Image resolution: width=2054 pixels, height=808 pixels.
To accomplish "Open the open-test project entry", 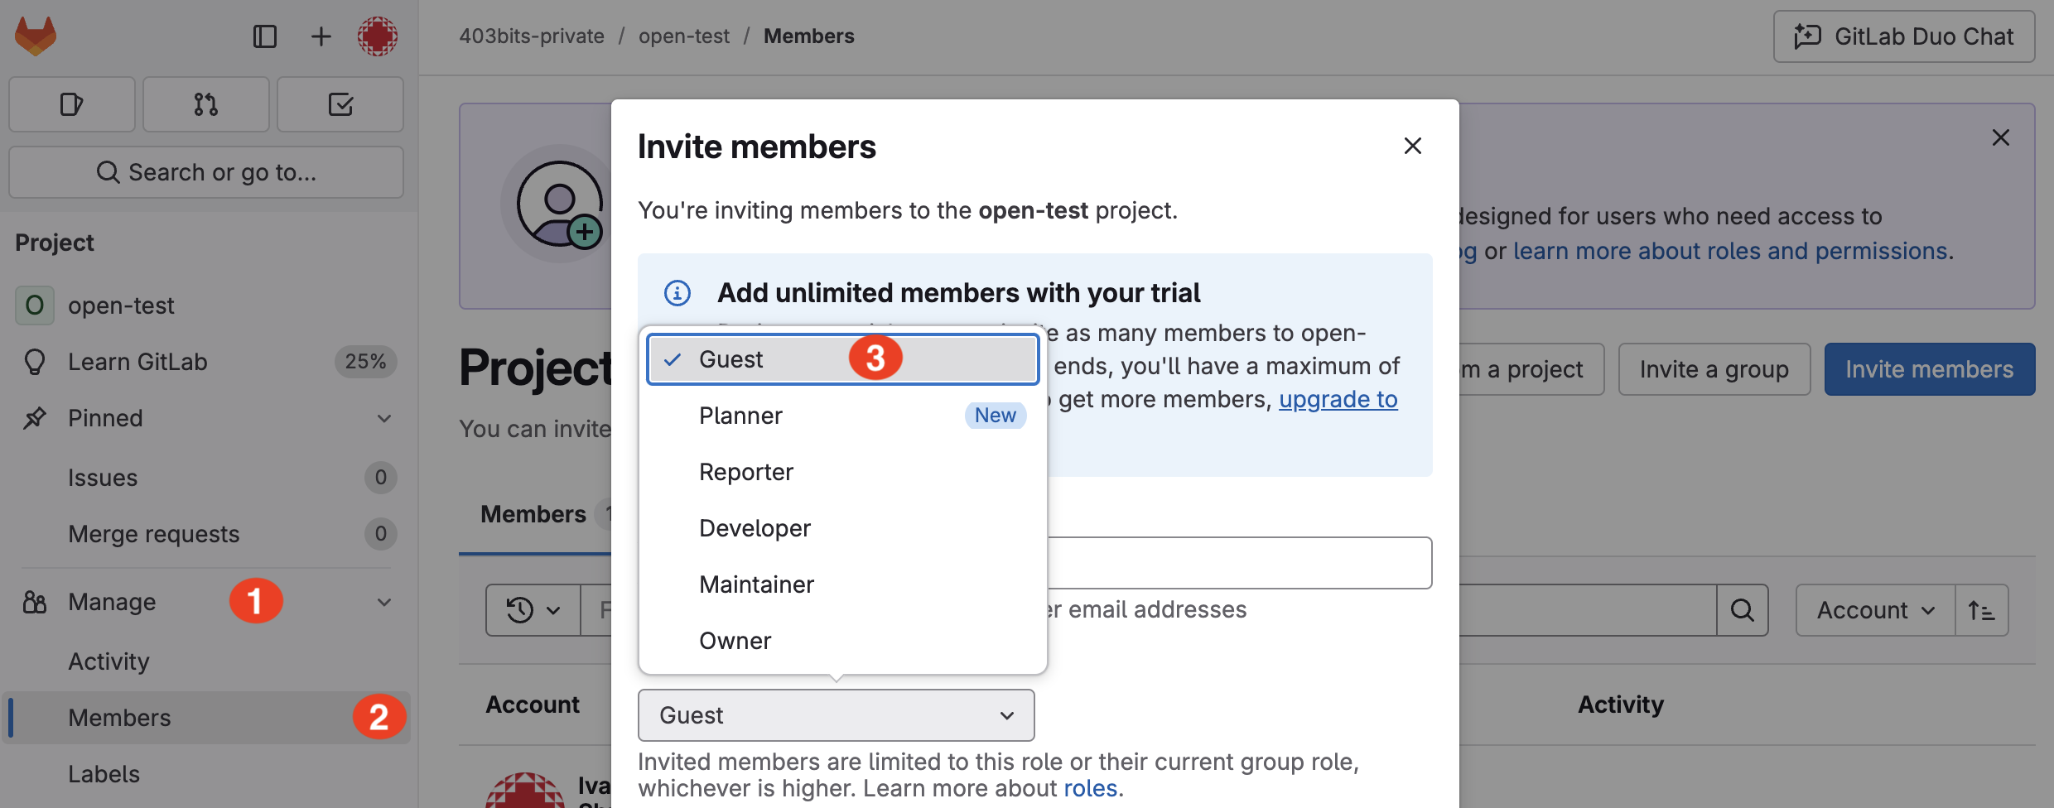I will 206,305.
